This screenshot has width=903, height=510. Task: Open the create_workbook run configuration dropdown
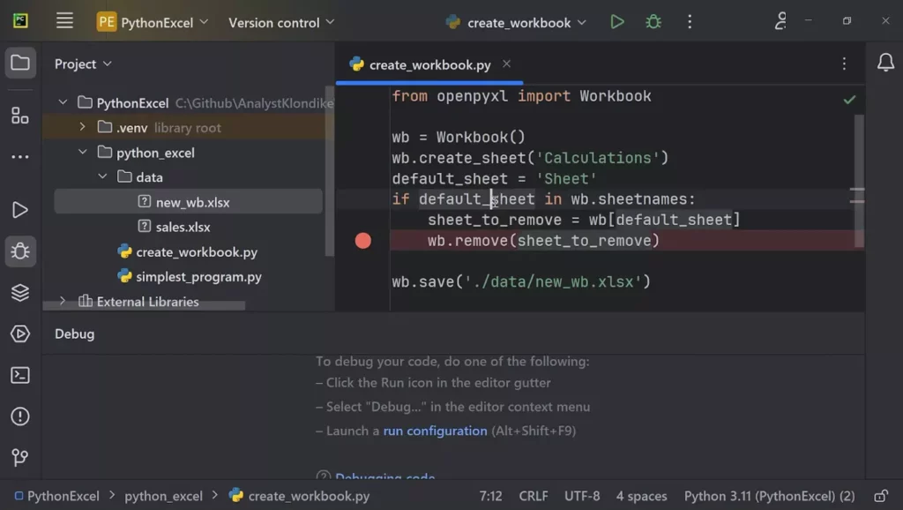click(x=515, y=22)
